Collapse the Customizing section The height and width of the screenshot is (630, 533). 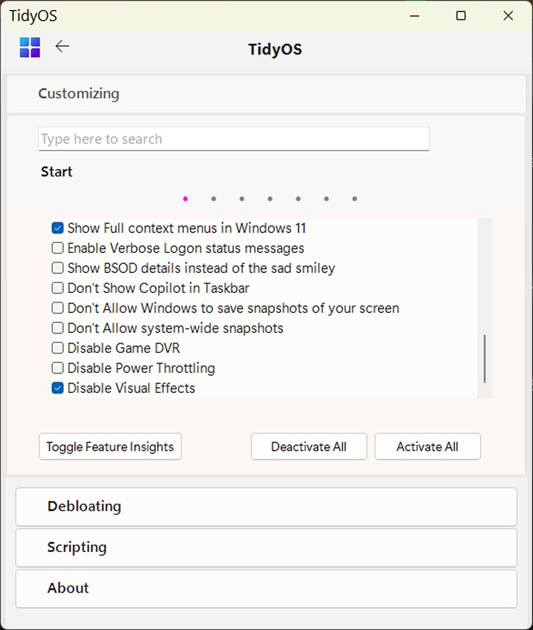[79, 94]
